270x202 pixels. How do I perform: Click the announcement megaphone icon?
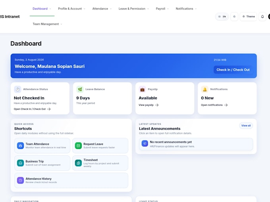click(145, 143)
